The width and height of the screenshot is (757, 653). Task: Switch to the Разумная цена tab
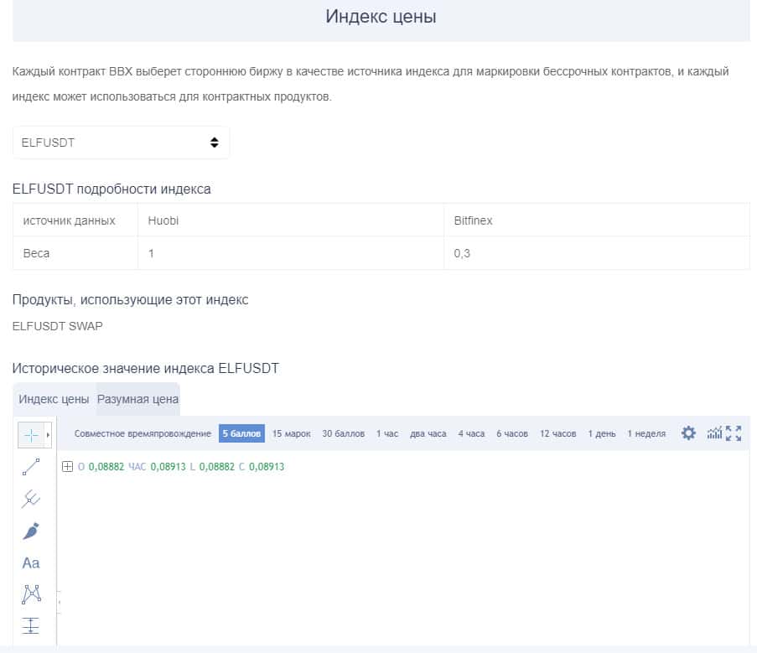(138, 399)
